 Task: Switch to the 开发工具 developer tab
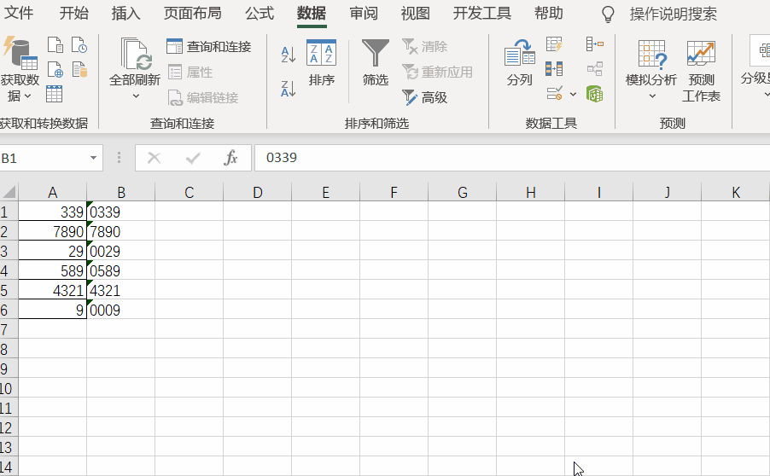pos(481,14)
